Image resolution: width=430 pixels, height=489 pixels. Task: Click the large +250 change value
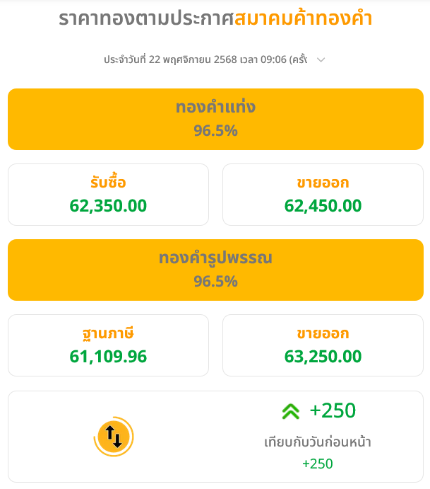point(333,410)
